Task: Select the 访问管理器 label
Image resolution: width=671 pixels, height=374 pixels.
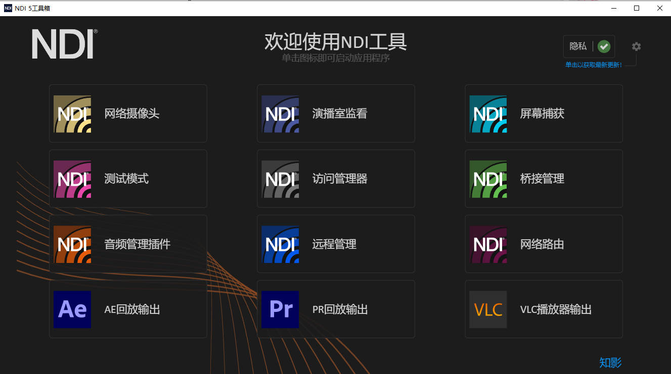Action: pyautogui.click(x=340, y=179)
